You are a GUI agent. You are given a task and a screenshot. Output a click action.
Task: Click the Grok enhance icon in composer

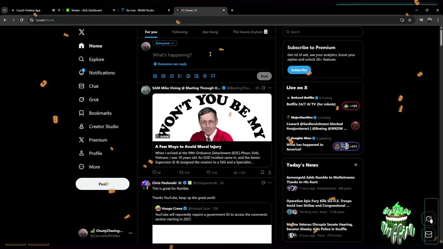[x=172, y=76]
